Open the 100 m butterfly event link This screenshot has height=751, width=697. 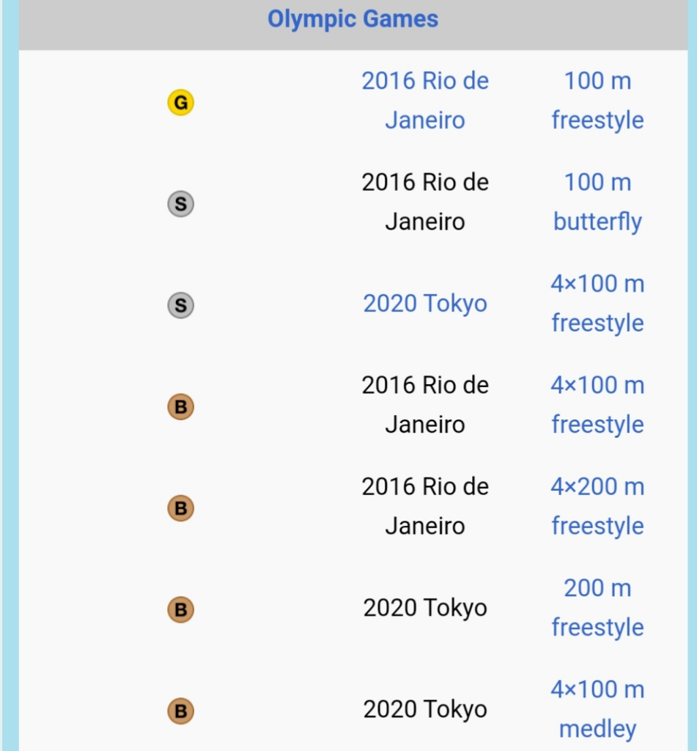[x=597, y=202]
